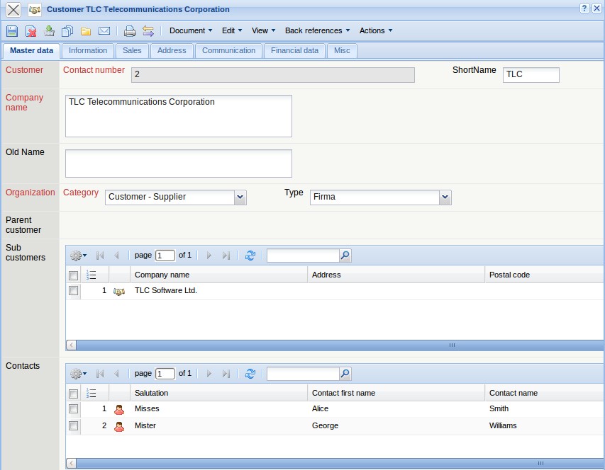Click the copy document icon in toolbar
Image resolution: width=605 pixels, height=470 pixels.
click(x=67, y=31)
